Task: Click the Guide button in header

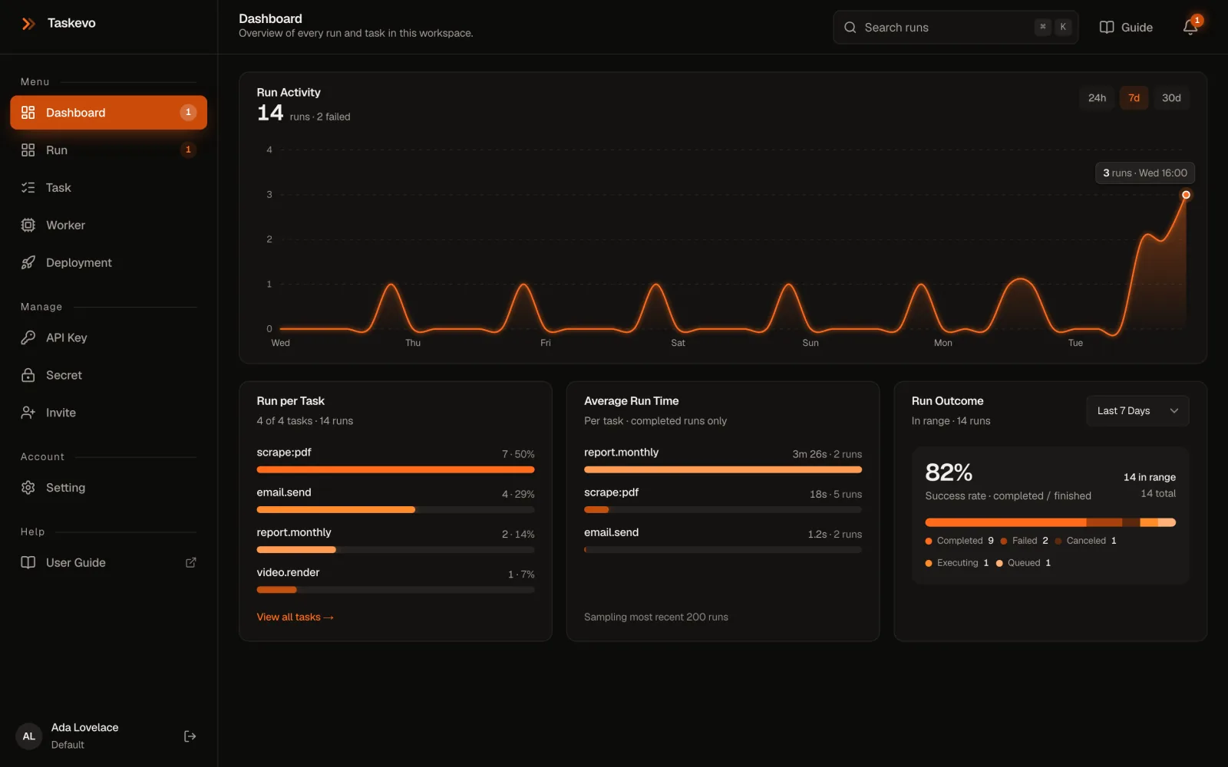Action: [x=1126, y=28]
